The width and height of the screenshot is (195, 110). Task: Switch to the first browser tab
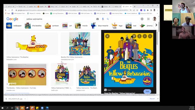tap(10, 6)
